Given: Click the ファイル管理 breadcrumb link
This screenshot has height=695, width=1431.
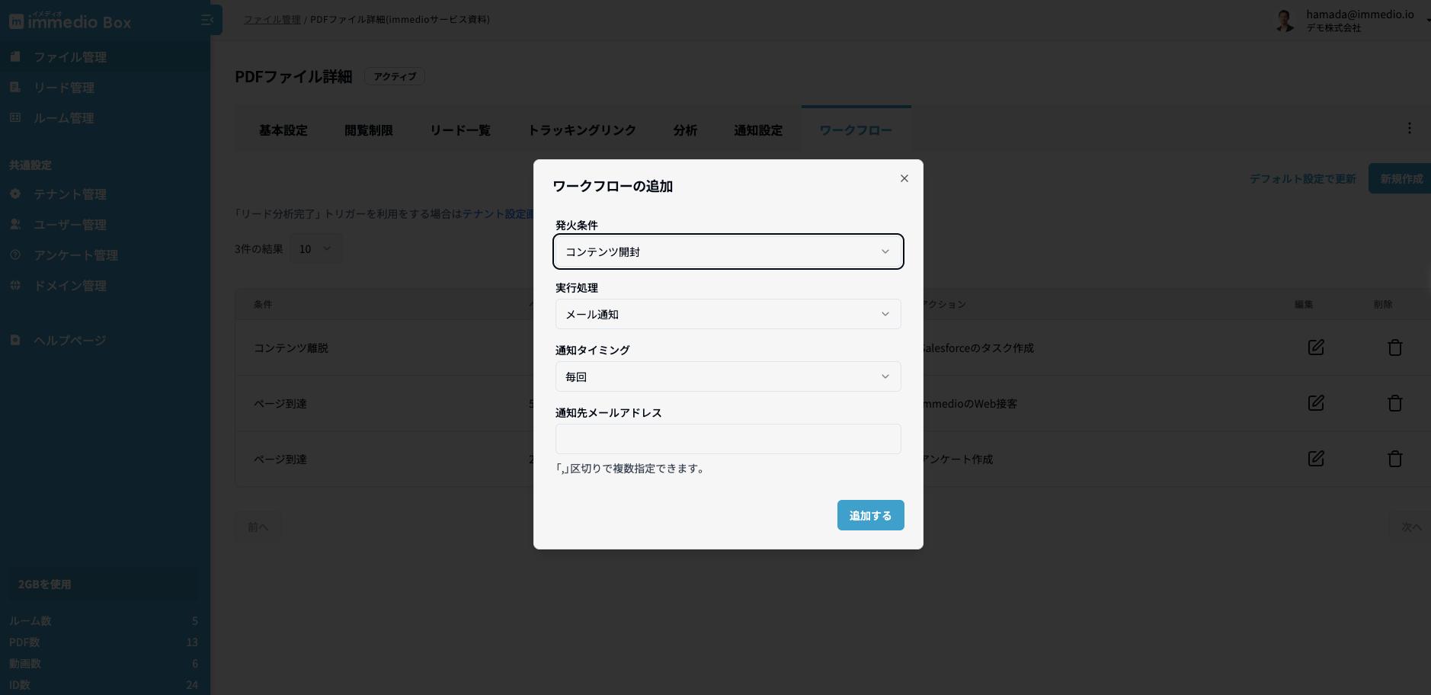Looking at the screenshot, I should tap(272, 20).
